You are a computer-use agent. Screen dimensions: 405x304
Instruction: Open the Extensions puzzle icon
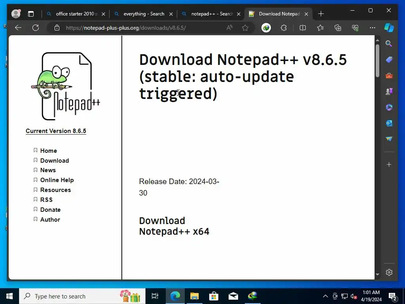pyautogui.click(x=284, y=28)
